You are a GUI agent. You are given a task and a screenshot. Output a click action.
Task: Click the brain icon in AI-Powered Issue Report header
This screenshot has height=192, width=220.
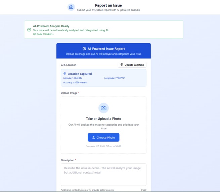click(x=84, y=49)
